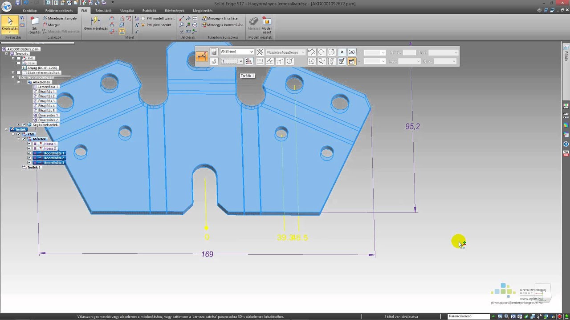Screen dimensions: 570x320
Task: Open the Modell nézet model view tool
Action: coord(267,25)
